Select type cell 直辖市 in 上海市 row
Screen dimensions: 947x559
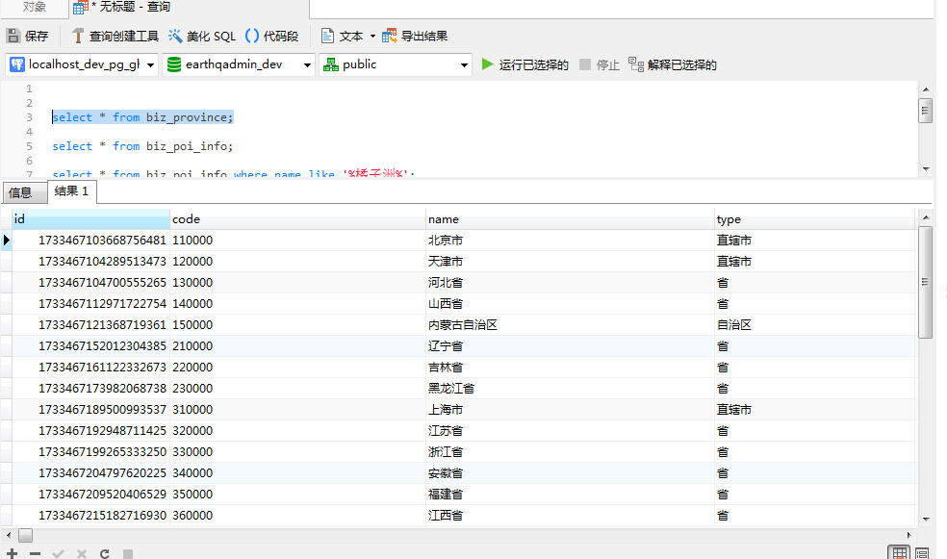815,409
